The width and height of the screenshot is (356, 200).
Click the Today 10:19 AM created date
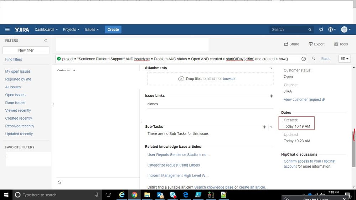coord(297,126)
